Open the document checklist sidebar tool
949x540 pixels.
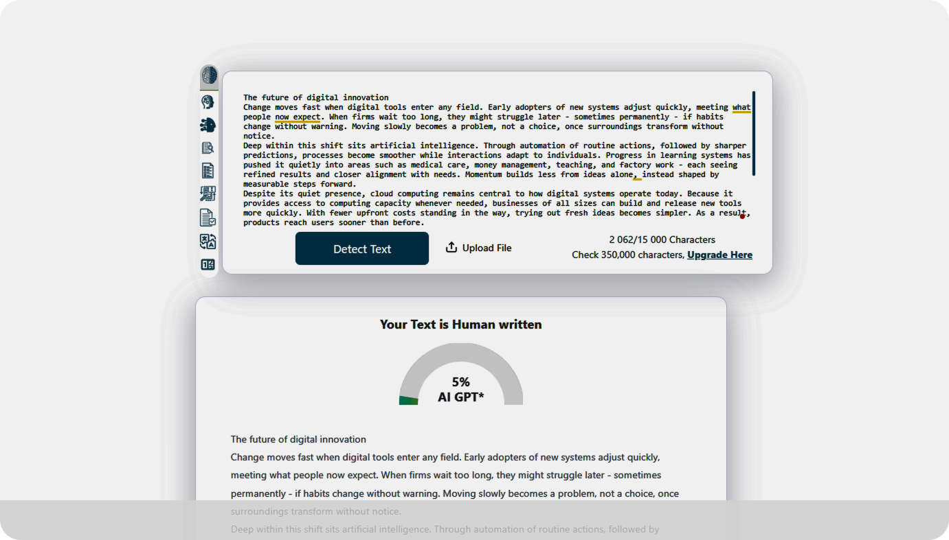[208, 171]
